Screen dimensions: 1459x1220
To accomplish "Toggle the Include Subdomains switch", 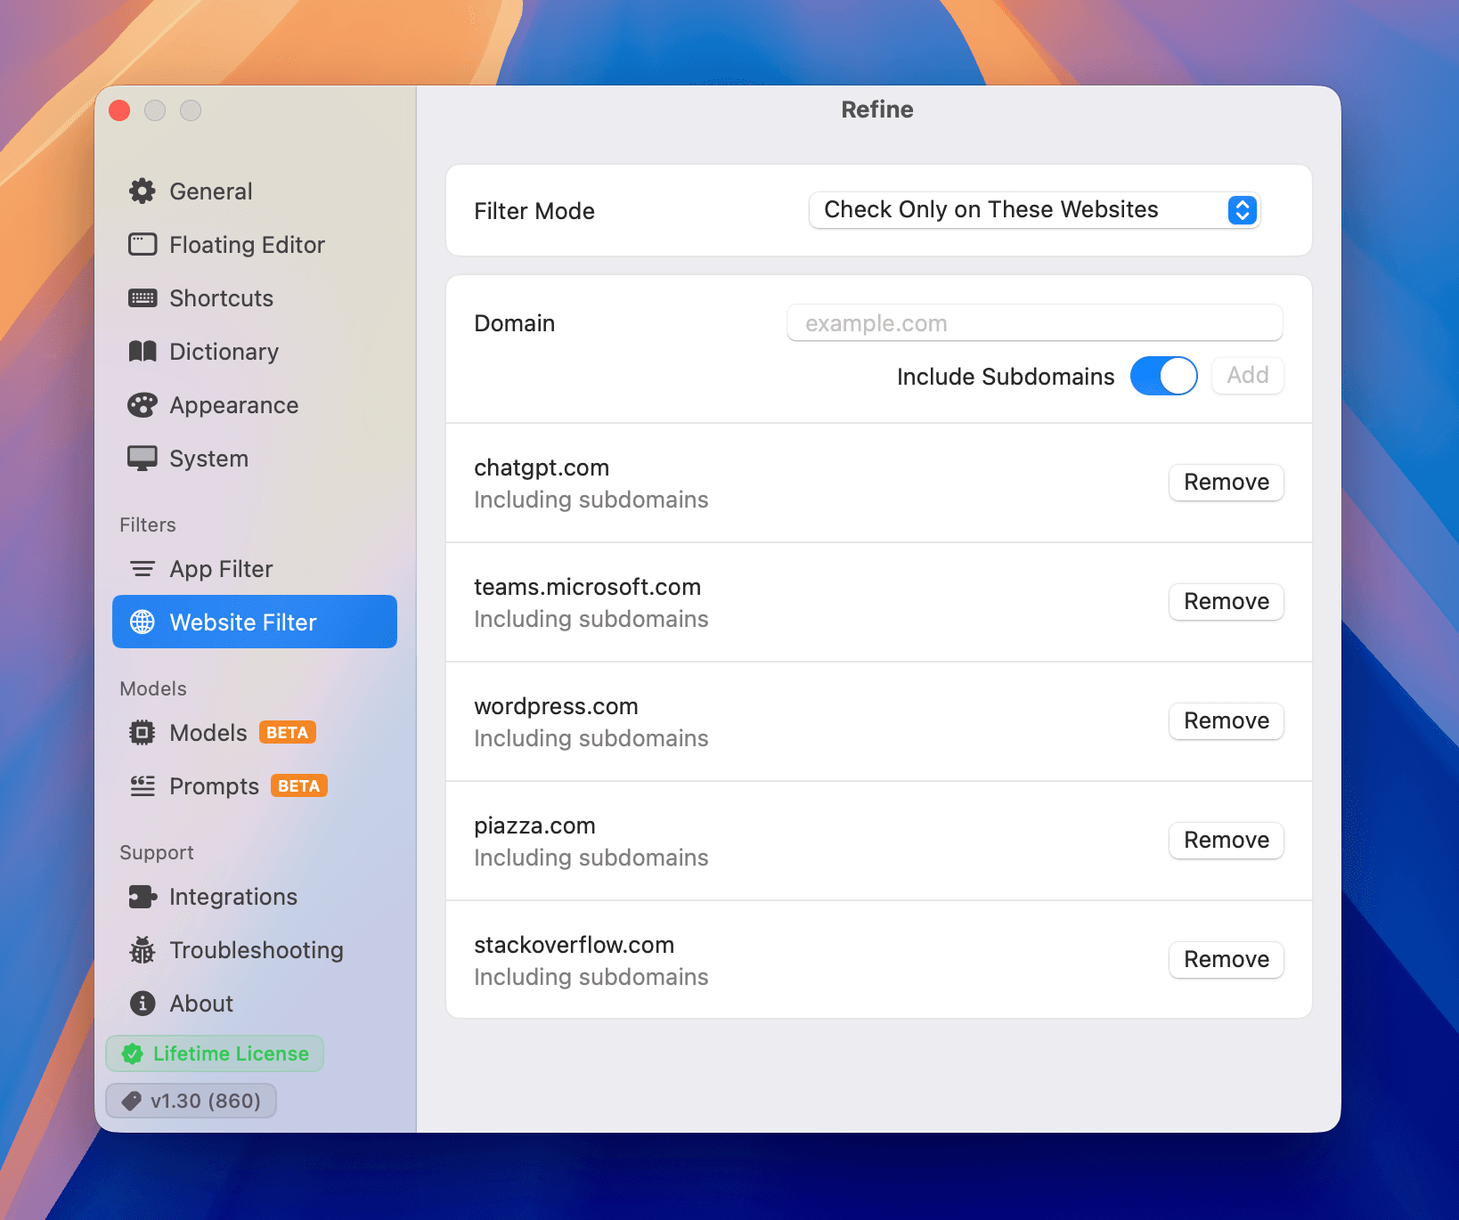I will [x=1163, y=376].
